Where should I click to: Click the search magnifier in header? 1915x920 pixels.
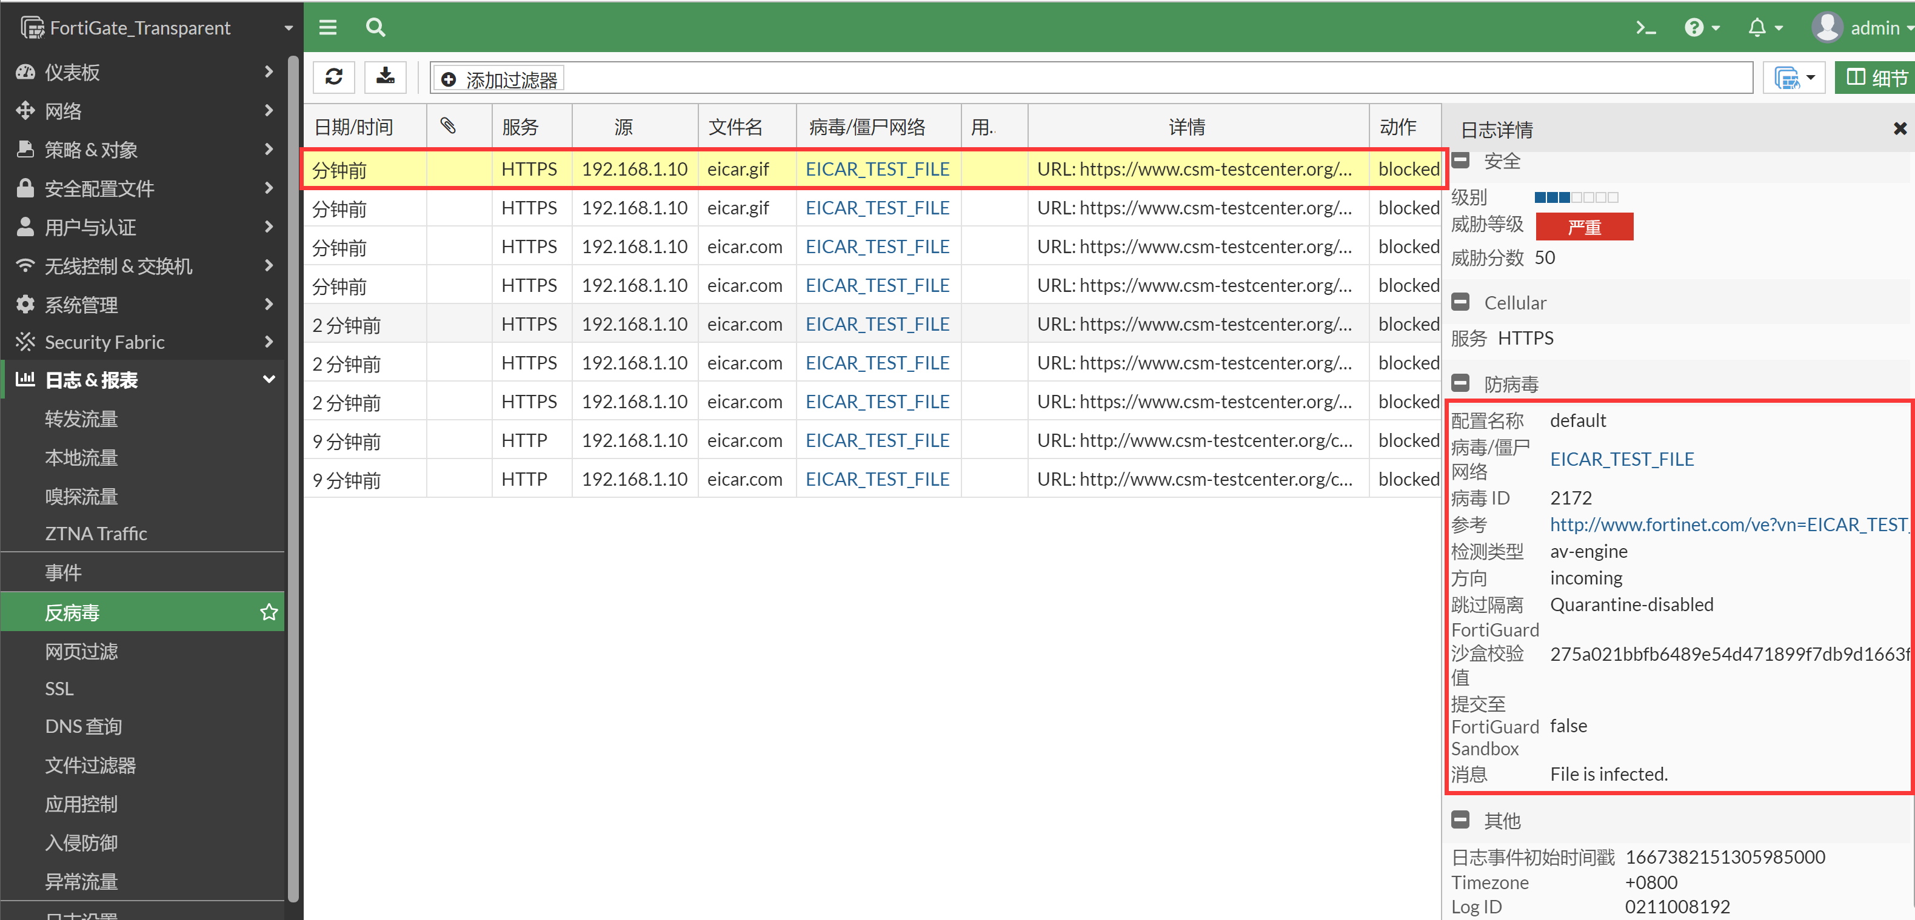375,28
